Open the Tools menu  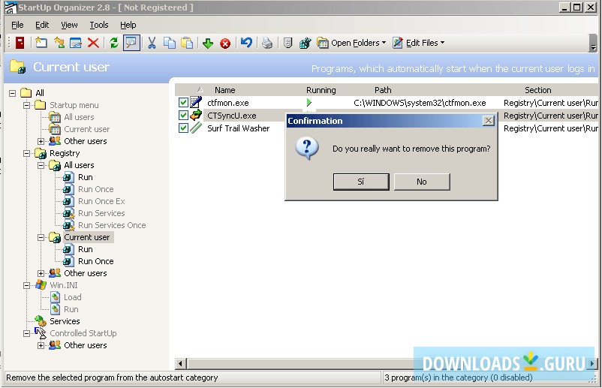click(x=99, y=25)
